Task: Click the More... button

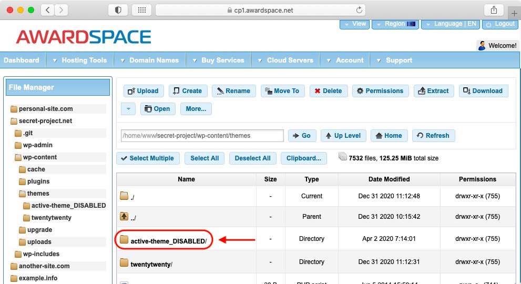Action: pos(196,109)
